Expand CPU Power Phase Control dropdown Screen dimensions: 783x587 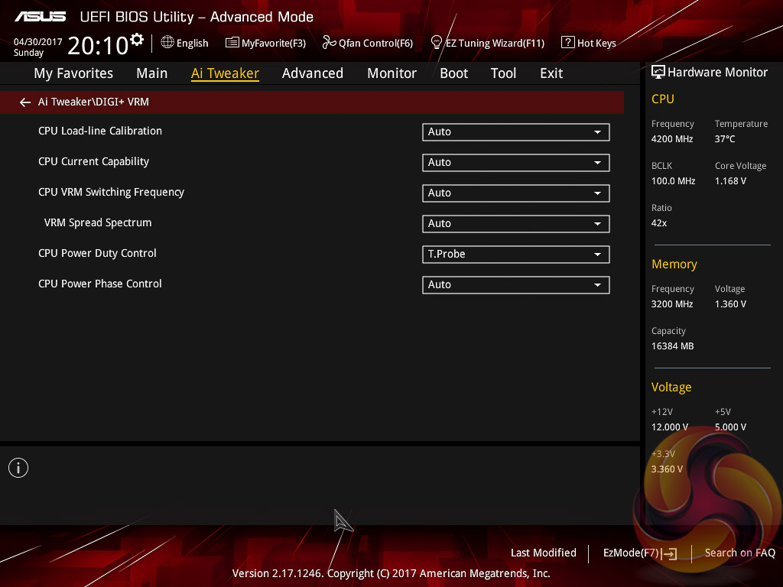[516, 284]
